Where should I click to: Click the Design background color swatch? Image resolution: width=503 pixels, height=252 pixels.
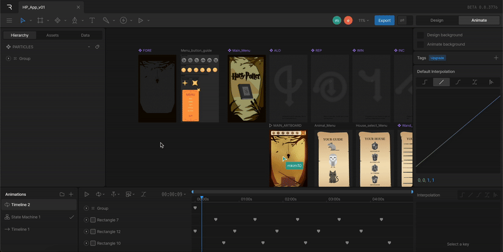pos(420,35)
